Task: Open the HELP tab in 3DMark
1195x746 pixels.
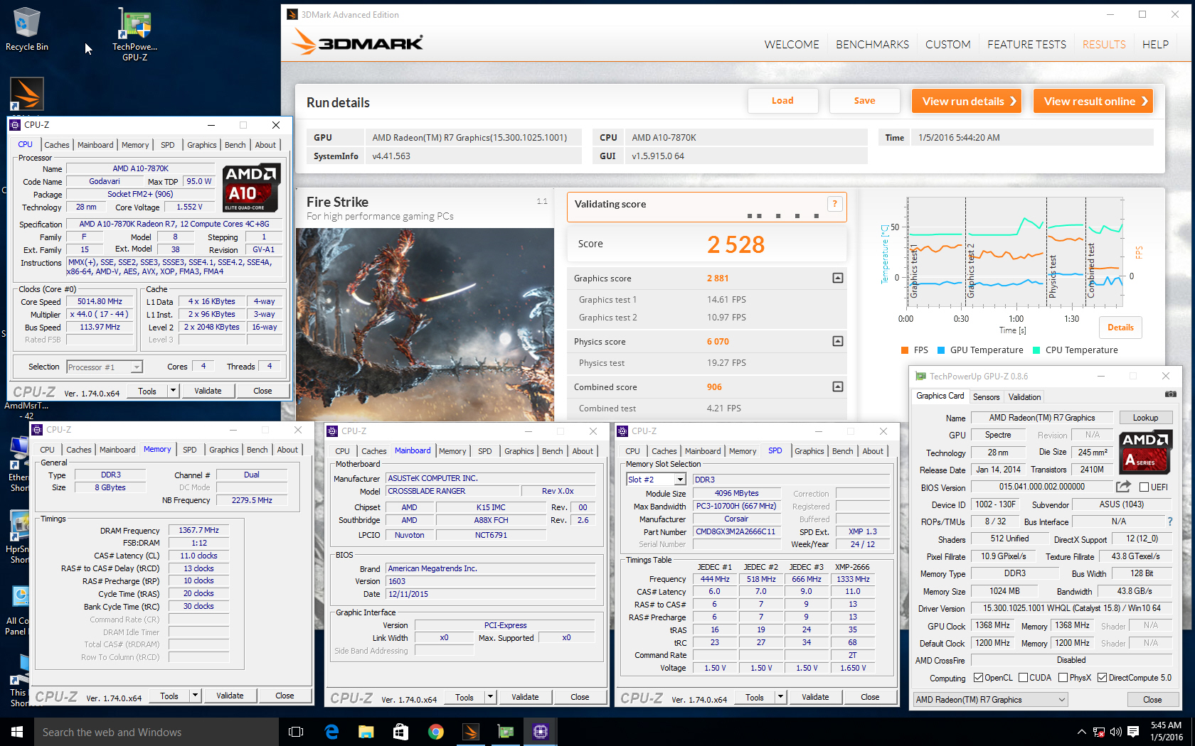Action: (x=1155, y=44)
